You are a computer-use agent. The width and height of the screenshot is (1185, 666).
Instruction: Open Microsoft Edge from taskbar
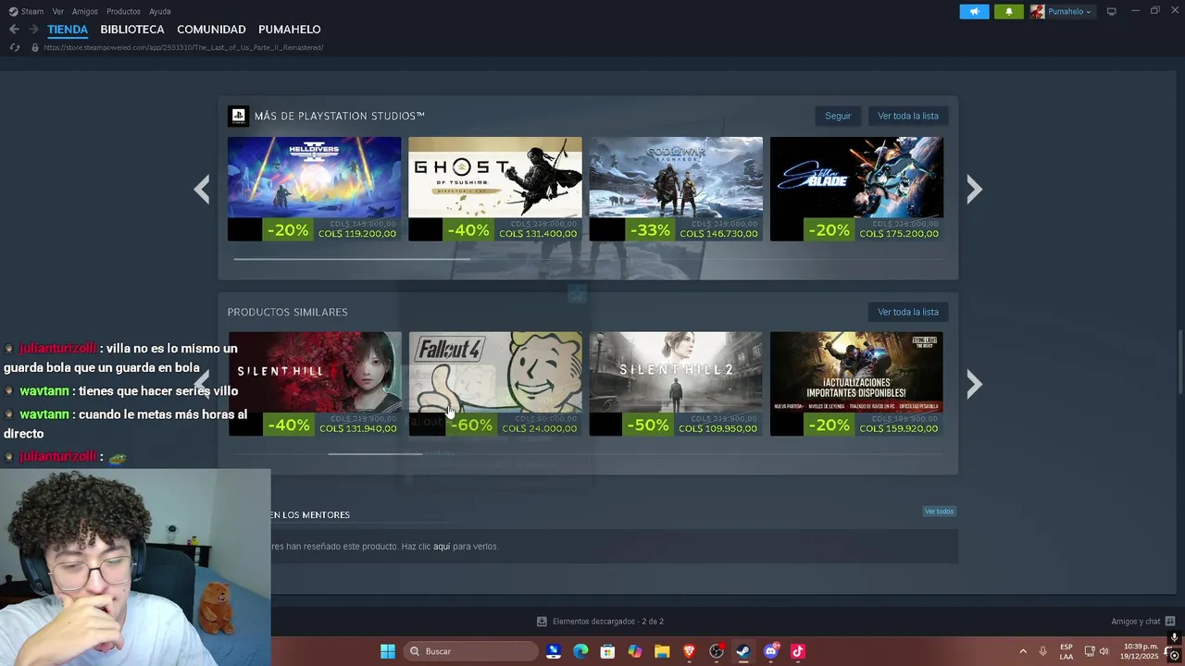(580, 651)
